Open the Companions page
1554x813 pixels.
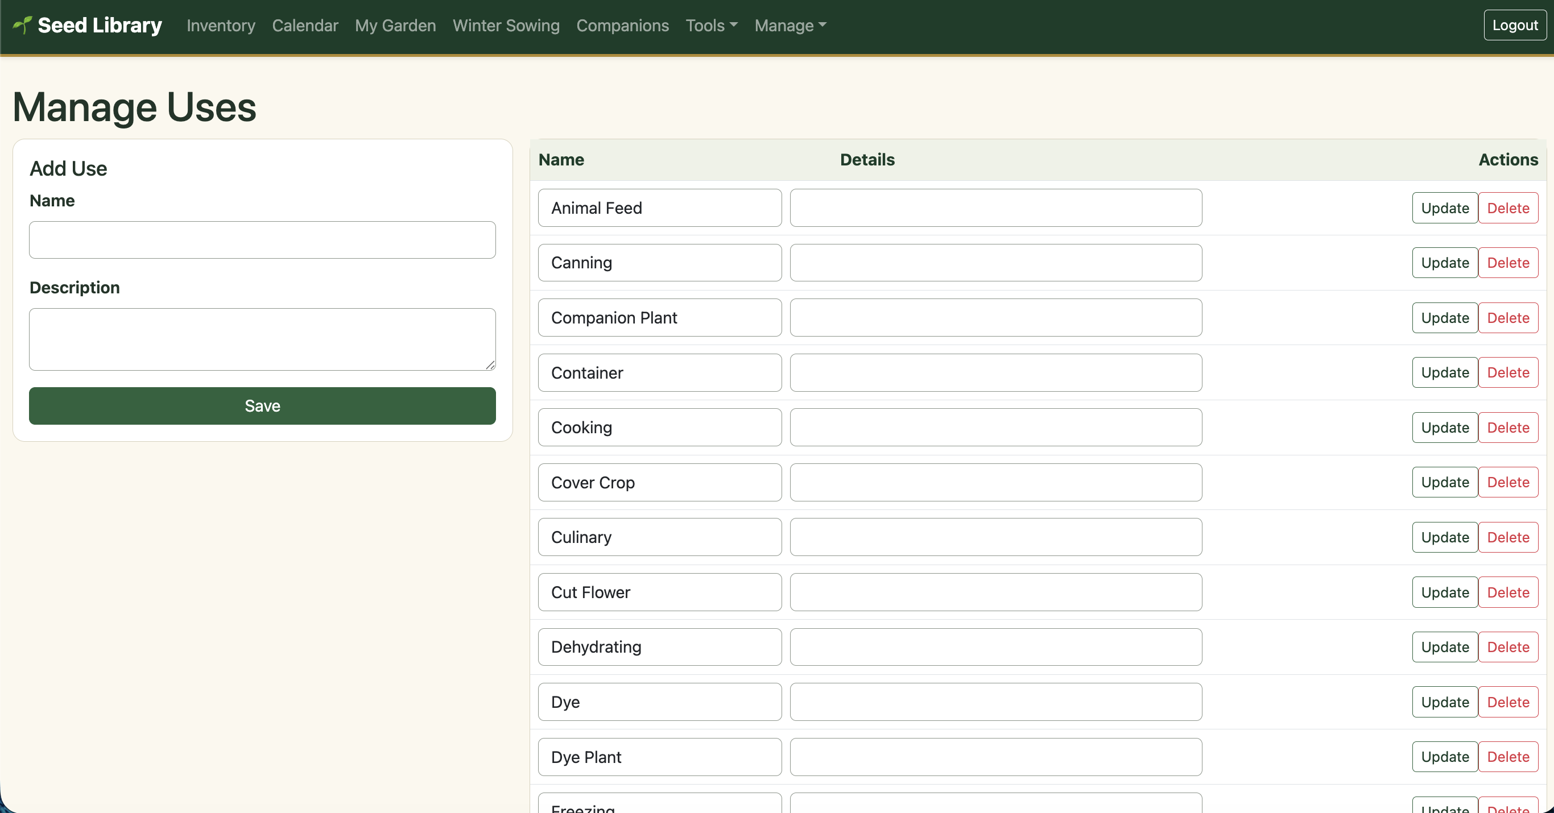click(x=622, y=26)
